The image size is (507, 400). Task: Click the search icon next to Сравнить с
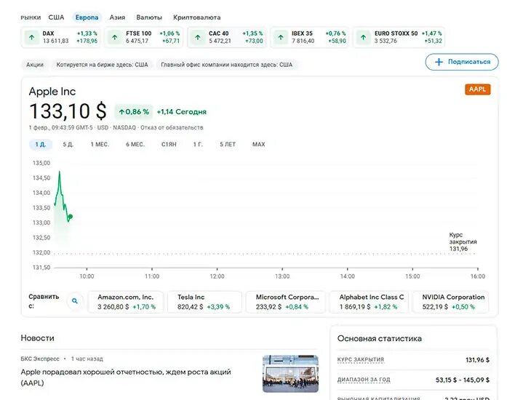coord(75,301)
